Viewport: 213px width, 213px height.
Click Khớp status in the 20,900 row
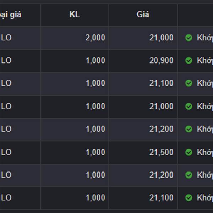205,60
